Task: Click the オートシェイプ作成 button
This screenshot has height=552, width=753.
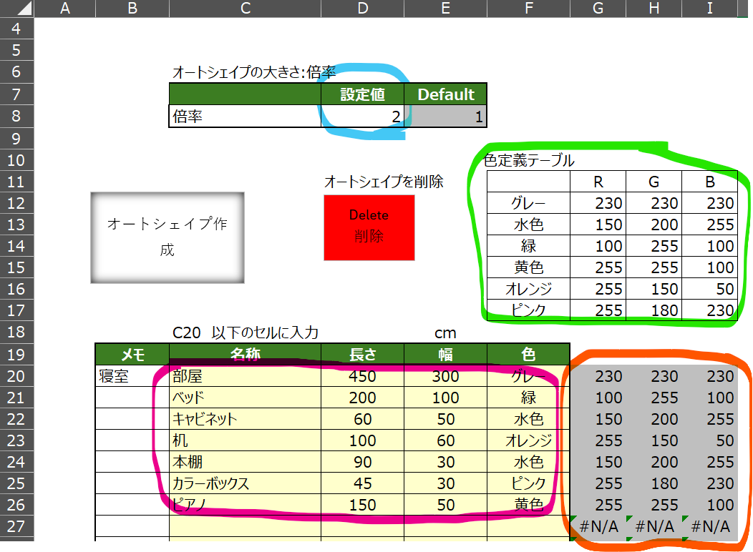Action: (167, 237)
